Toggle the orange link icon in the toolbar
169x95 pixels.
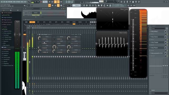click(x=58, y=5)
